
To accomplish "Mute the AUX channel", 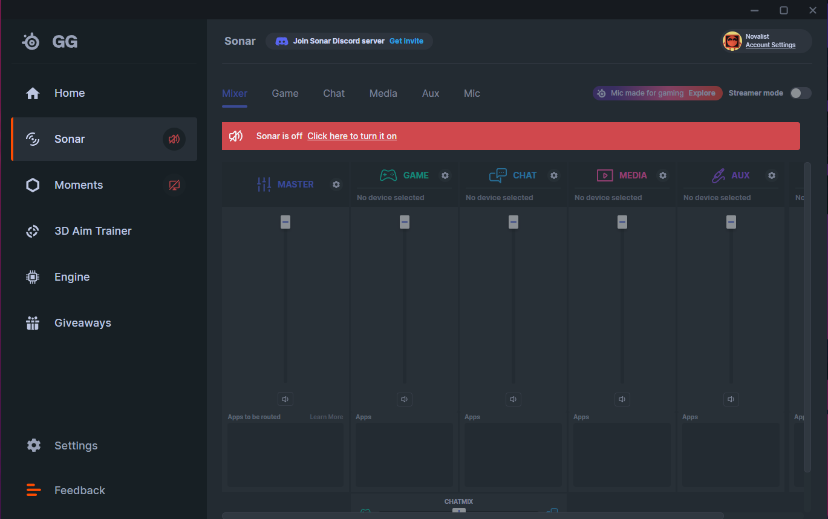I will click(x=731, y=399).
